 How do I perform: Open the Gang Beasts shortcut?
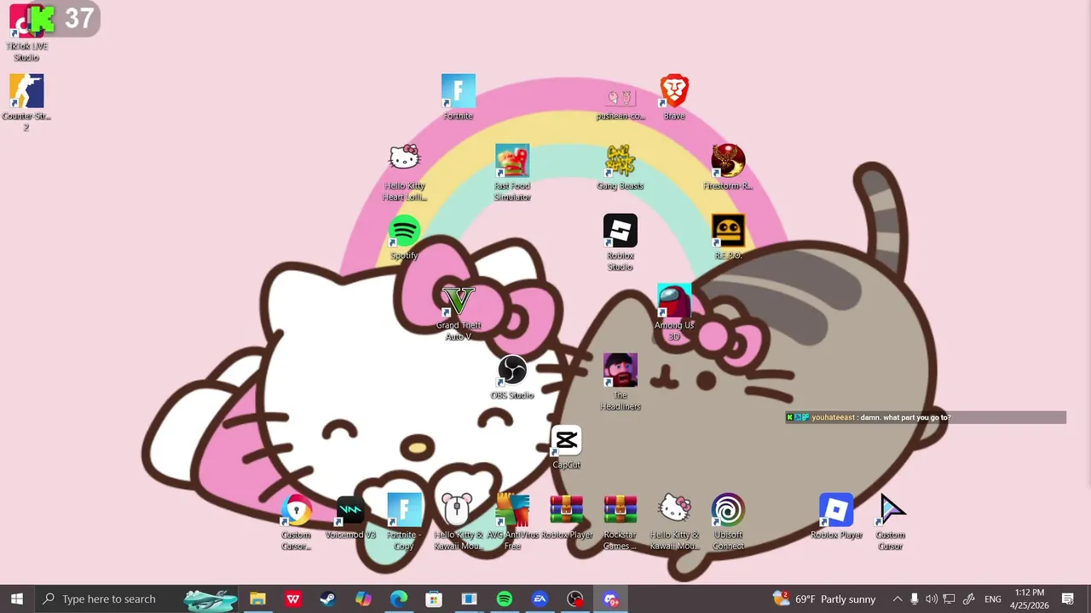coord(621,167)
